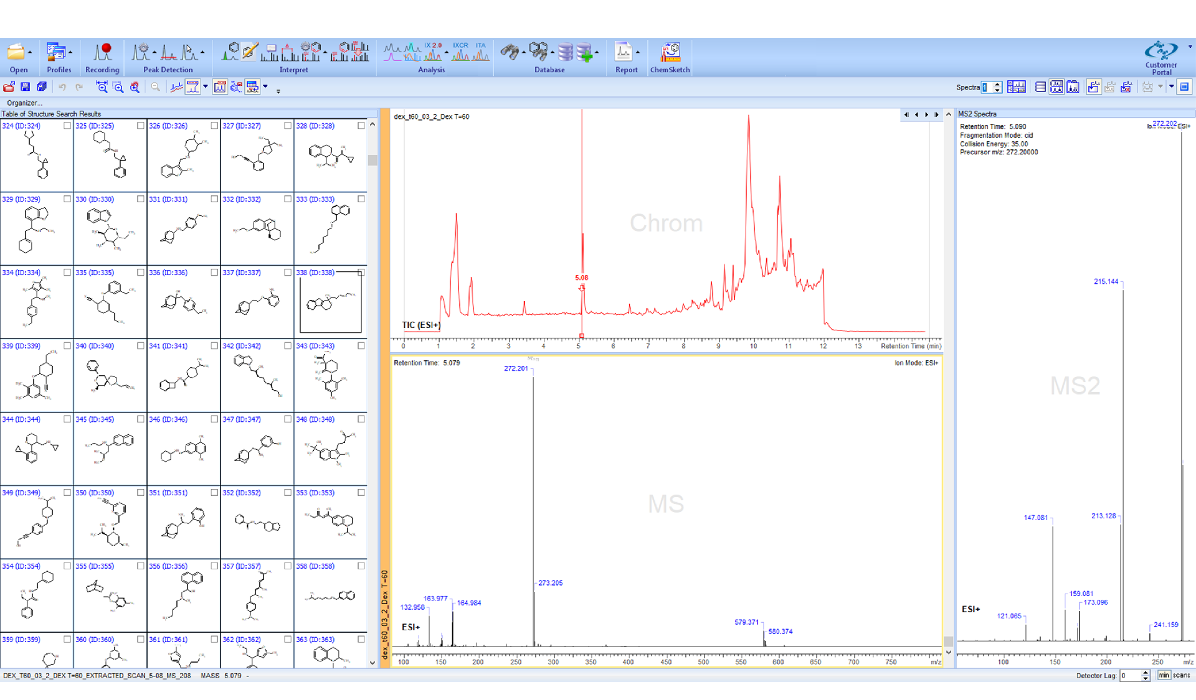The height and width of the screenshot is (700, 1196).
Task: Tick the checkbox of structure 358
Action: [x=361, y=566]
